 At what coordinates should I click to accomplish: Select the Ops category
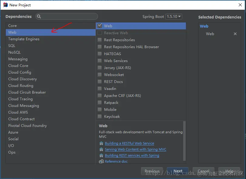coord(51,152)
